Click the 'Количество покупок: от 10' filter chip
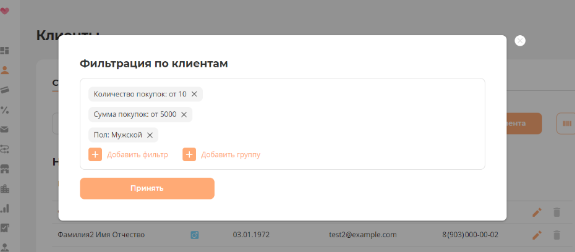575x252 pixels. 140,94
